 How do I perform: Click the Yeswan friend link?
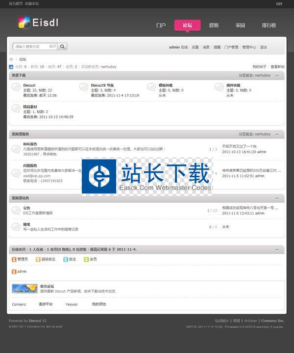click(x=72, y=305)
